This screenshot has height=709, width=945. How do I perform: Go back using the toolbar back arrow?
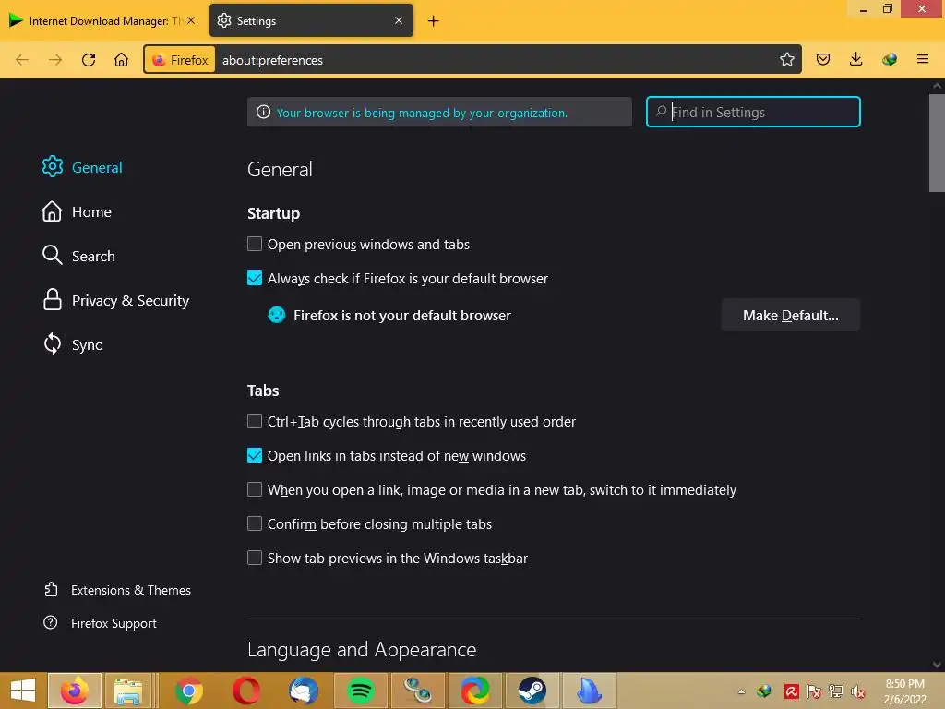pos(22,60)
